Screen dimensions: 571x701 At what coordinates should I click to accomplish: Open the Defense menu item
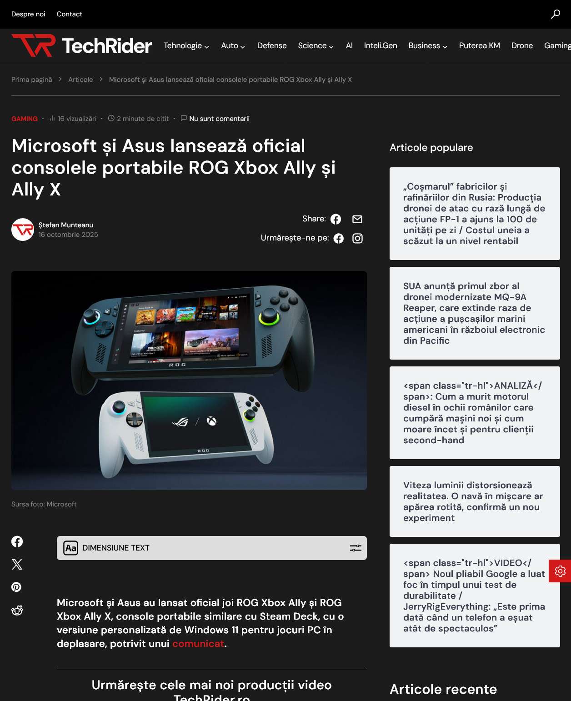click(272, 45)
